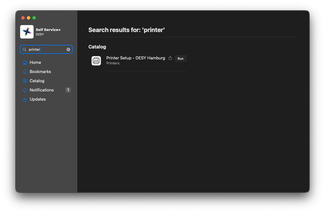325x213 pixels.
Task: Click the notification count badge showing 1
Action: pyautogui.click(x=68, y=90)
